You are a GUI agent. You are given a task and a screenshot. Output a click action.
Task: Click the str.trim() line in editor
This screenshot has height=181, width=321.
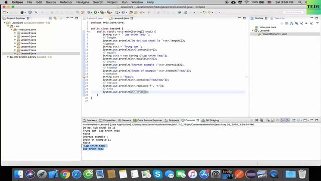(125, 92)
